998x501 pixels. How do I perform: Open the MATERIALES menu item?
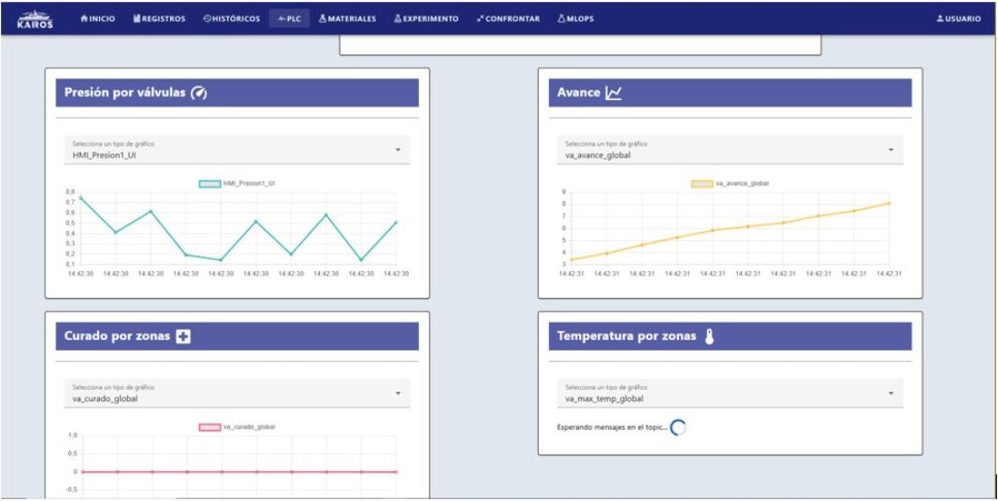point(347,19)
